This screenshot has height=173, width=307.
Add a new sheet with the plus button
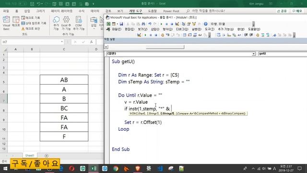click(x=47, y=156)
